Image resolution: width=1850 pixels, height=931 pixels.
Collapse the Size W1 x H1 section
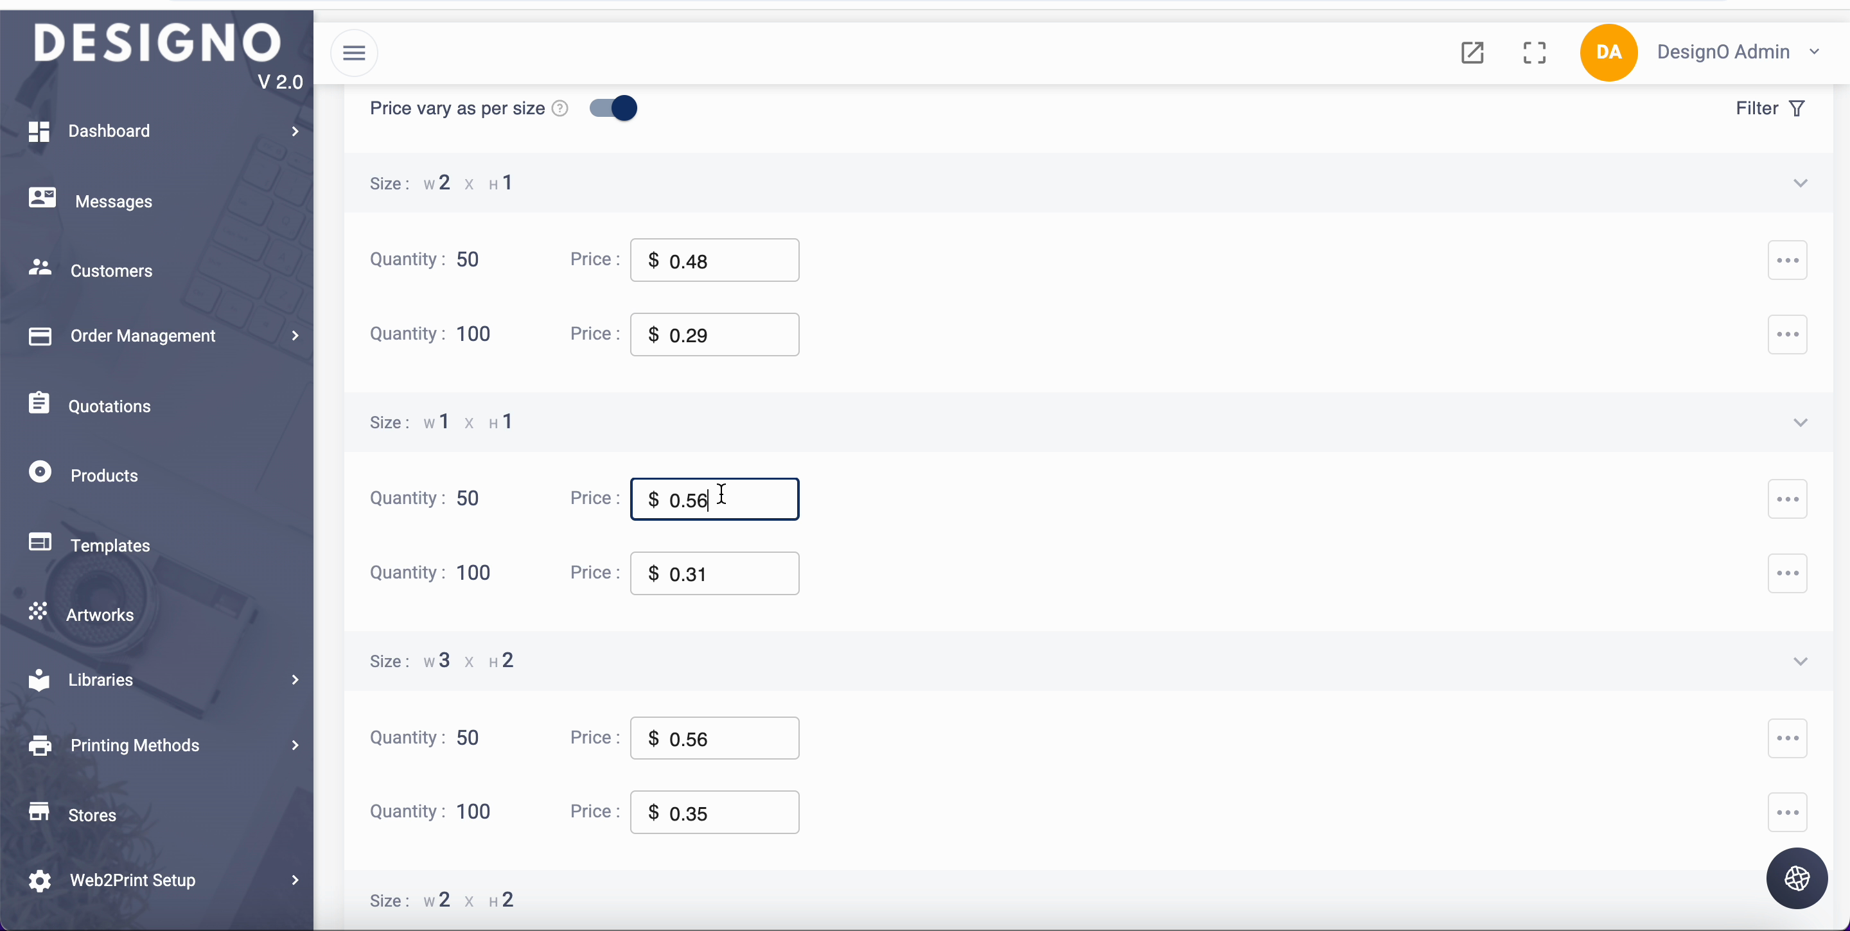tap(1800, 422)
